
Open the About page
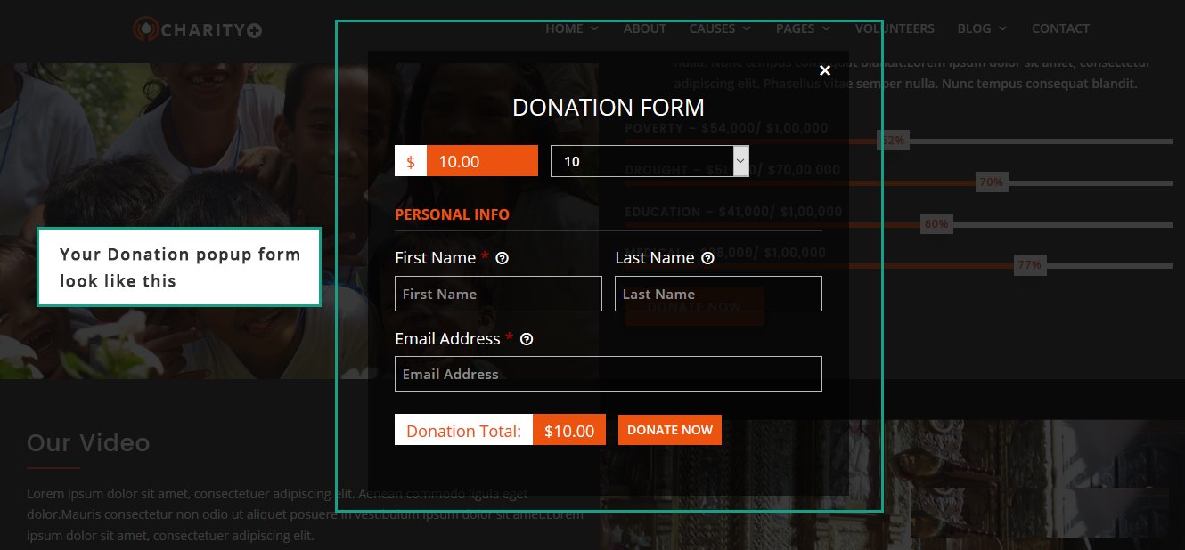click(644, 28)
